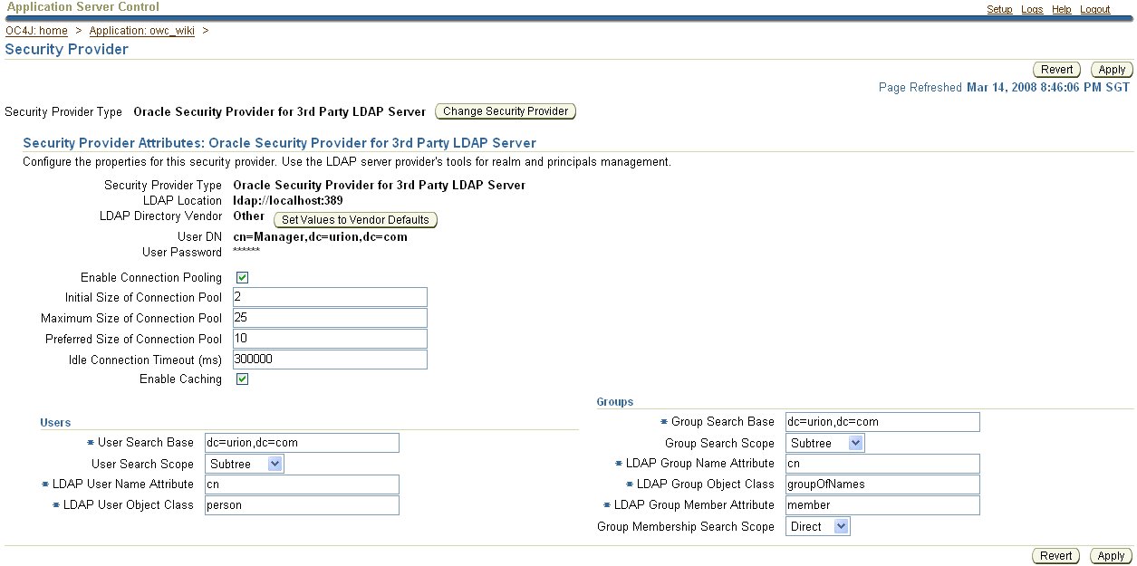Click the Revert button at page bottom
The width and height of the screenshot is (1137, 566).
click(1057, 556)
